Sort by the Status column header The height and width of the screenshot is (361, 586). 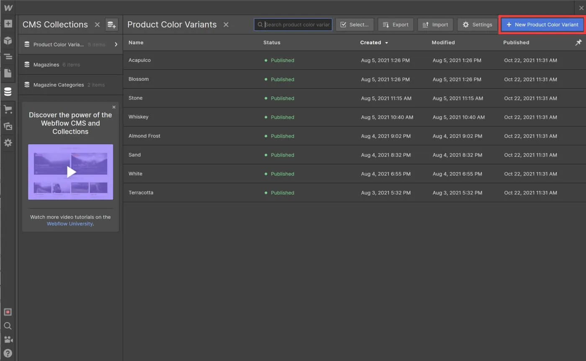coord(272,43)
